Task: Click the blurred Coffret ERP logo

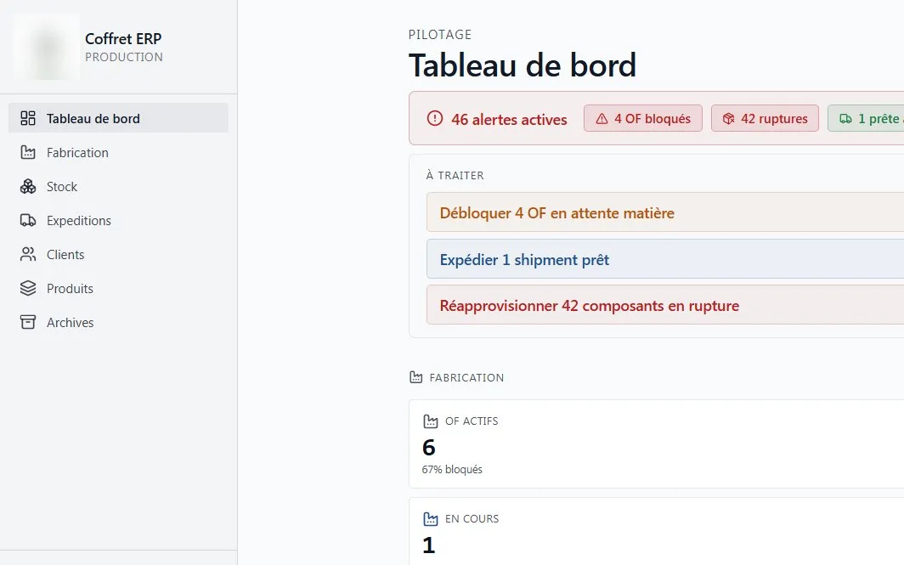Action: 46,48
